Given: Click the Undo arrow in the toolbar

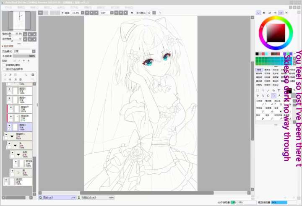Looking at the screenshot, I should pyautogui.click(x=40, y=13).
